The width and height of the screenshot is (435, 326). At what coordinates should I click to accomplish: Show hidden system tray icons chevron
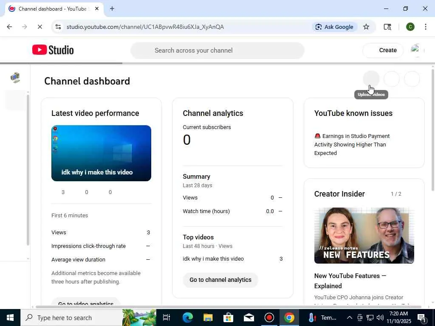click(x=350, y=318)
